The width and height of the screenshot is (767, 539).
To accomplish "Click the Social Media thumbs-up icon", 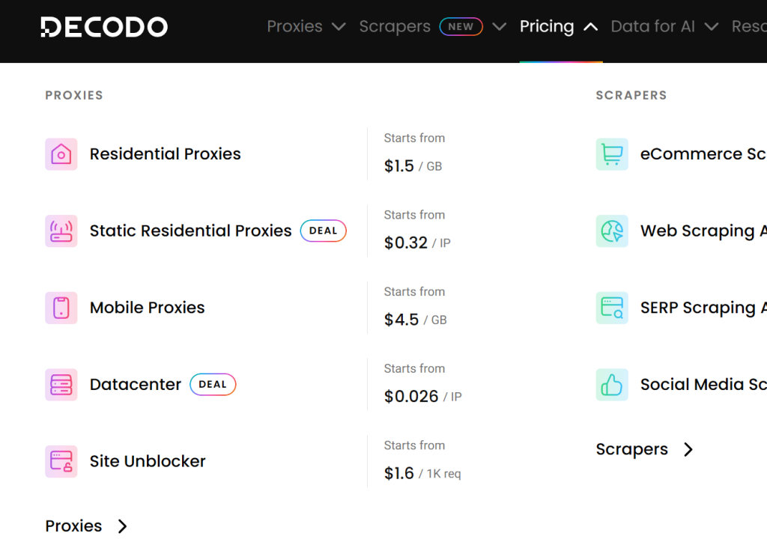I will (x=612, y=385).
